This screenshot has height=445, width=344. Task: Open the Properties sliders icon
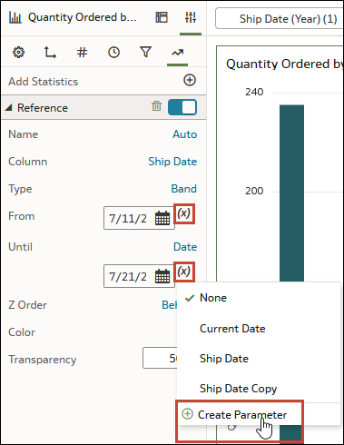(x=191, y=17)
